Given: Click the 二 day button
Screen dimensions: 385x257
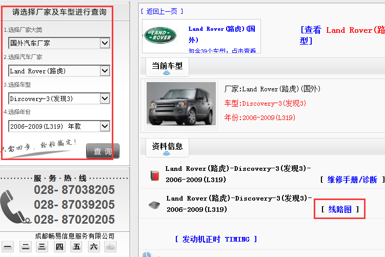Looking at the screenshot, I should [25, 247].
